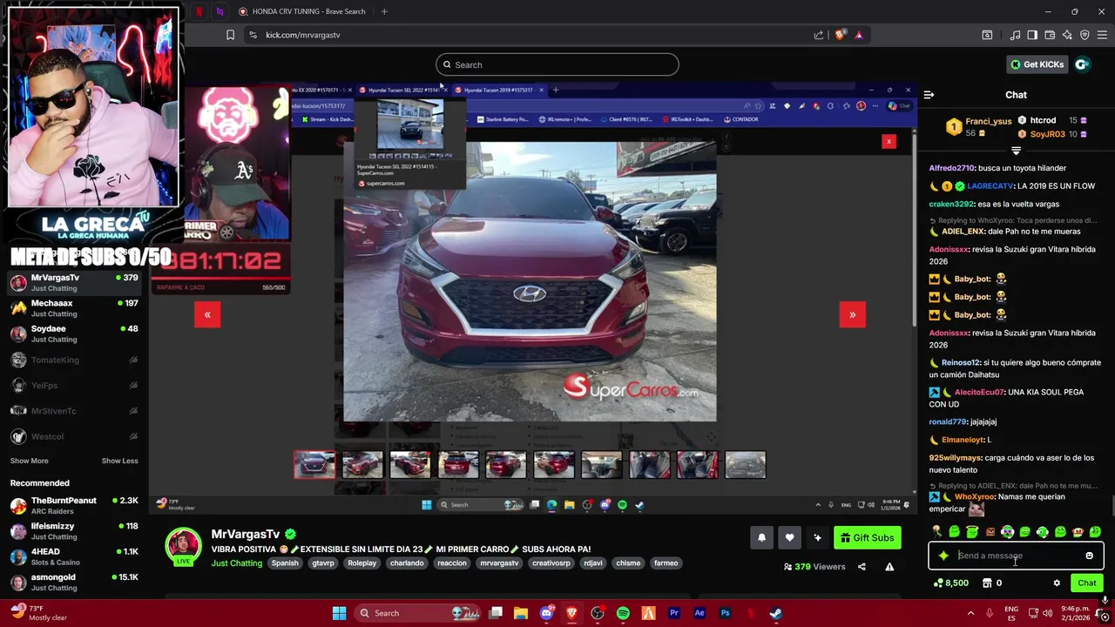Click chat username WhoXyroo

(975, 497)
